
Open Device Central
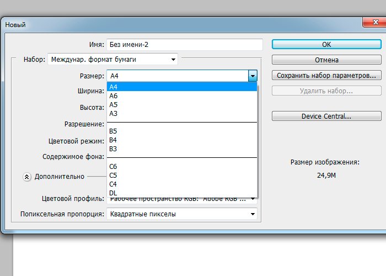pos(326,116)
